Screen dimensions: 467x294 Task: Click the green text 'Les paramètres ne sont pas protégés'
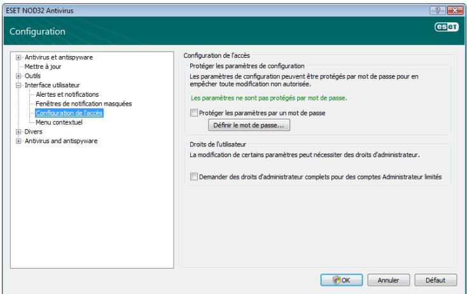(x=269, y=98)
